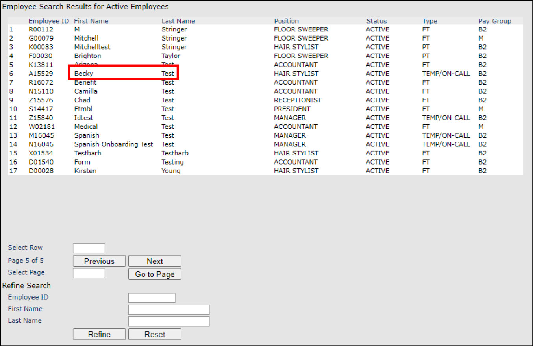Click the Last Name column header
The width and height of the screenshot is (533, 346).
coord(178,21)
